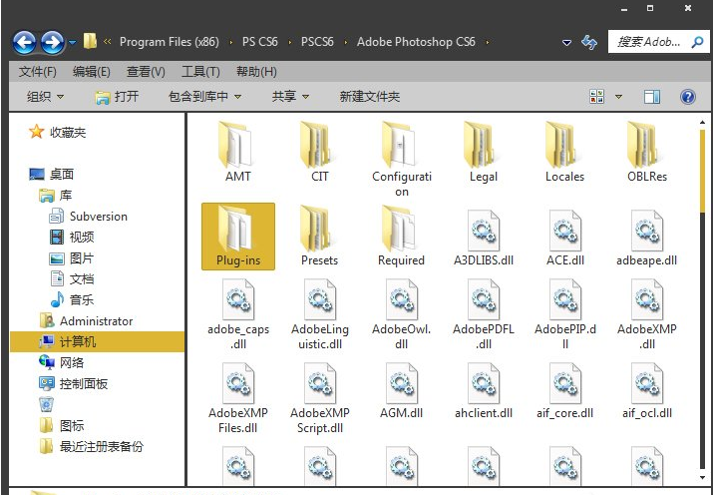This screenshot has width=713, height=495.
Task: Click the 打开 toolbar button
Action: point(117,97)
